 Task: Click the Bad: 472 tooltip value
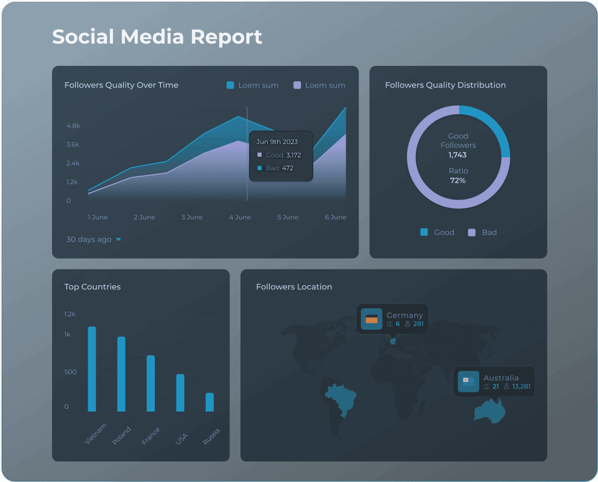(279, 168)
